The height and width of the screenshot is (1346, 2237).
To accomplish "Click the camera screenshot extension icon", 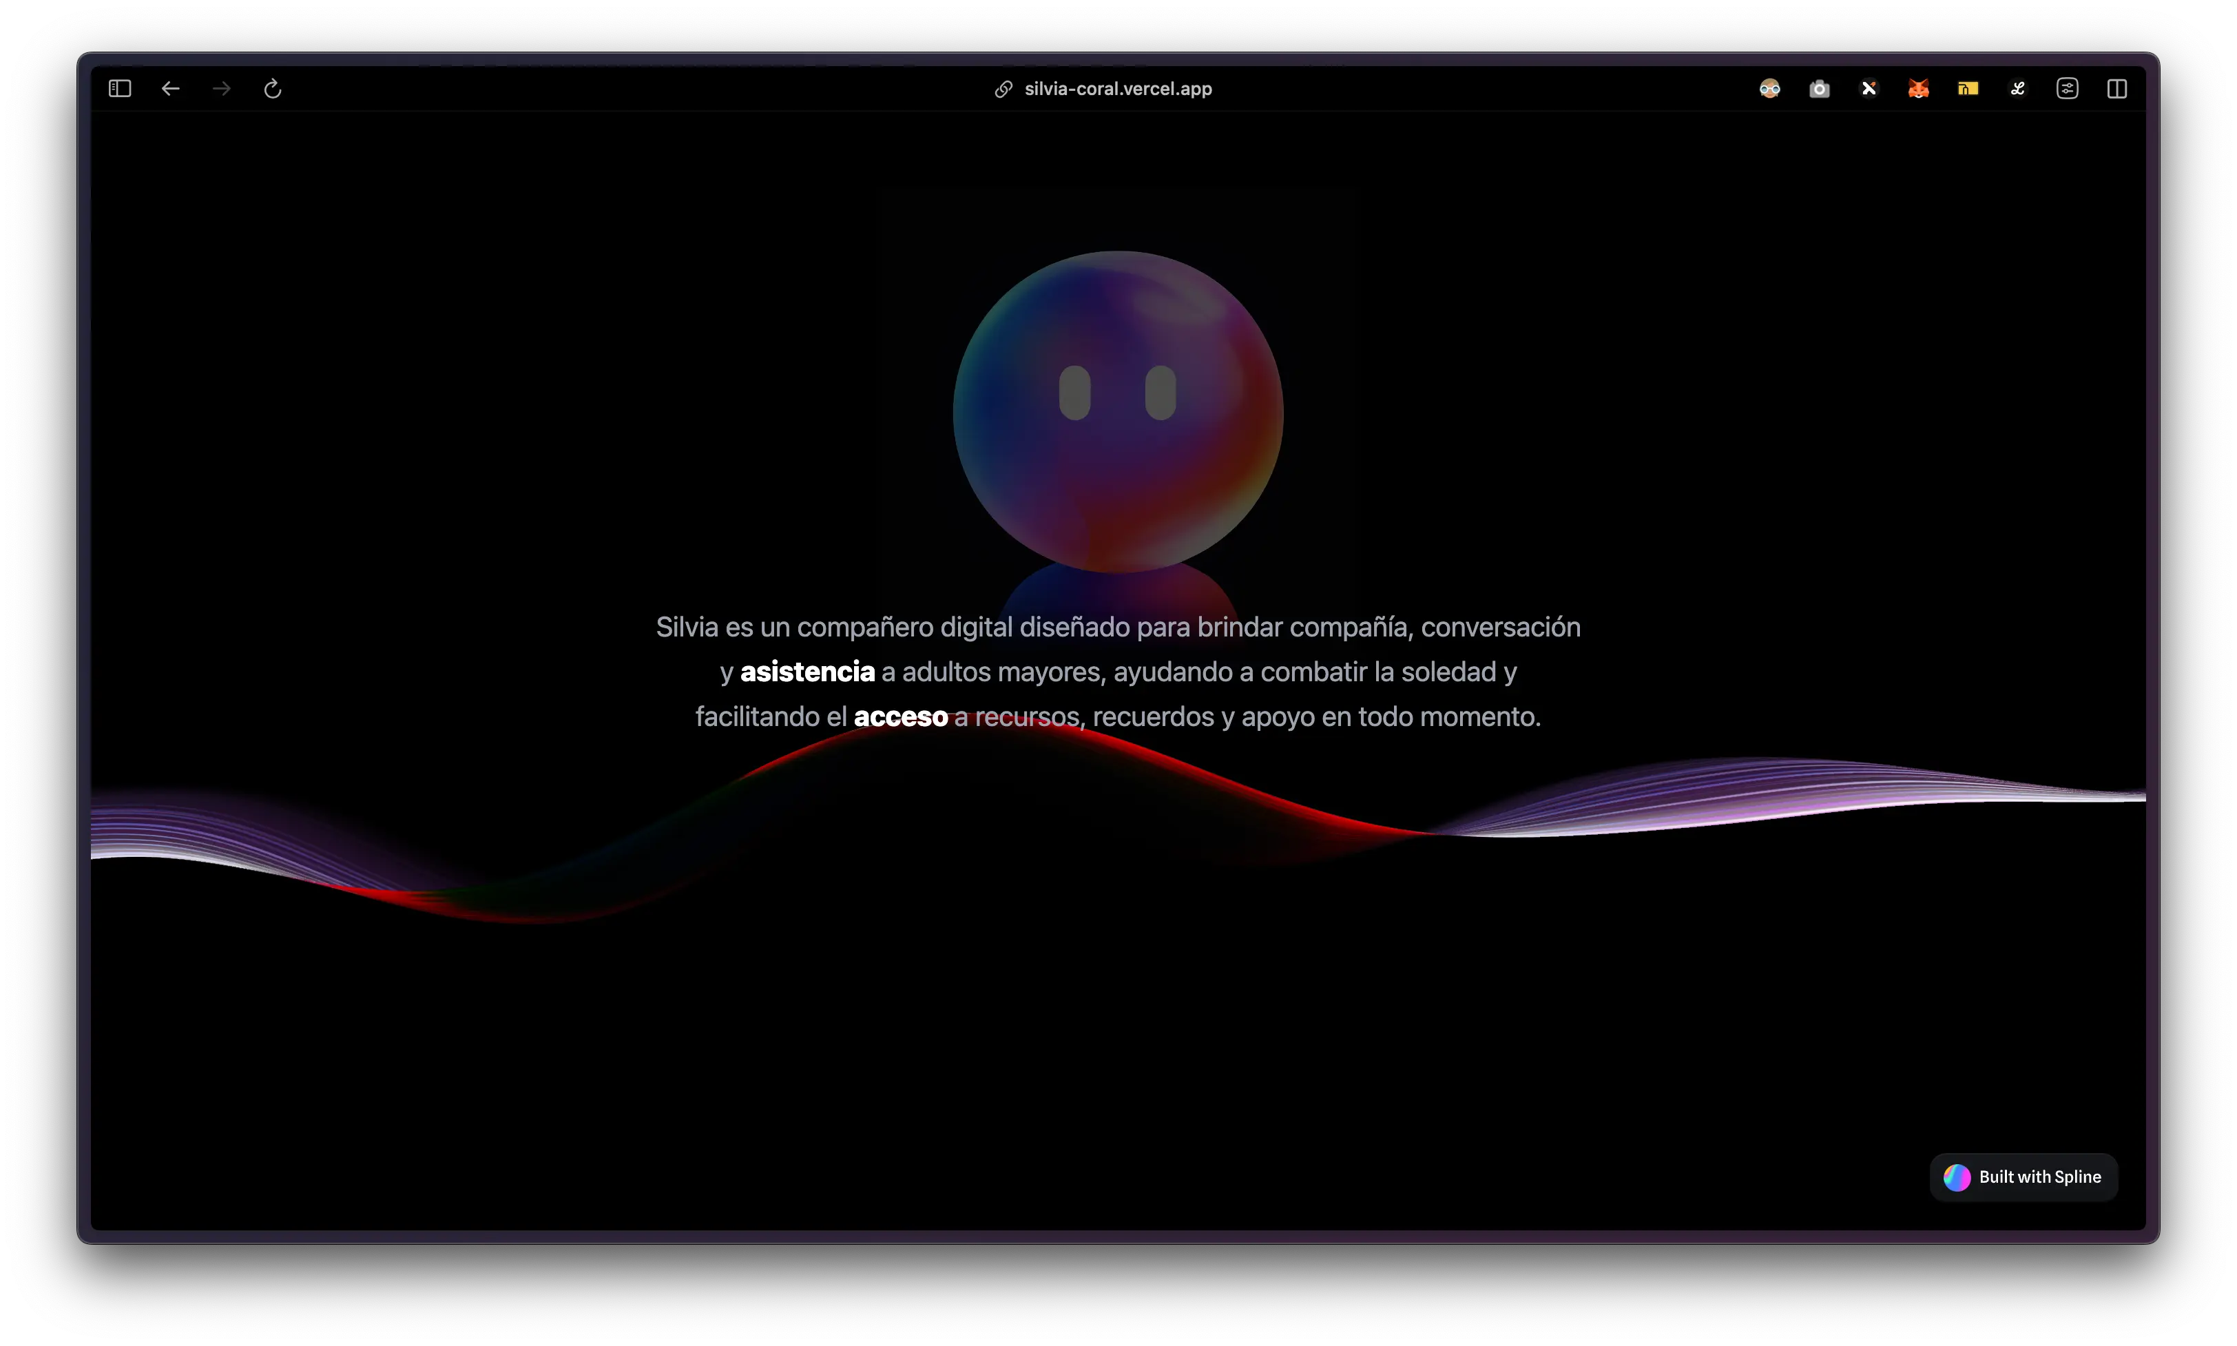I will tap(1819, 89).
